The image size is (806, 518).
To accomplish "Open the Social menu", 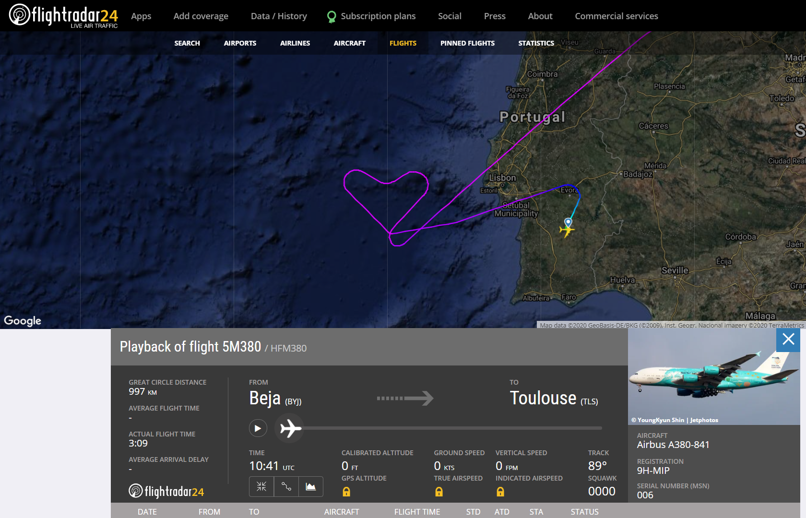I will (x=450, y=16).
